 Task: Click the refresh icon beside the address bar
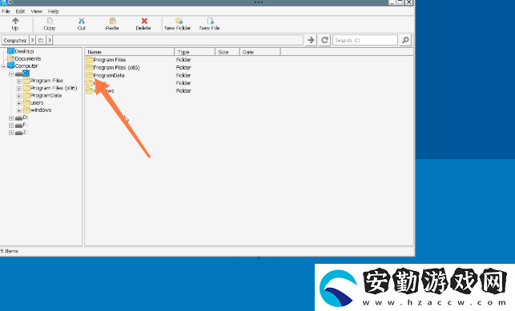324,40
